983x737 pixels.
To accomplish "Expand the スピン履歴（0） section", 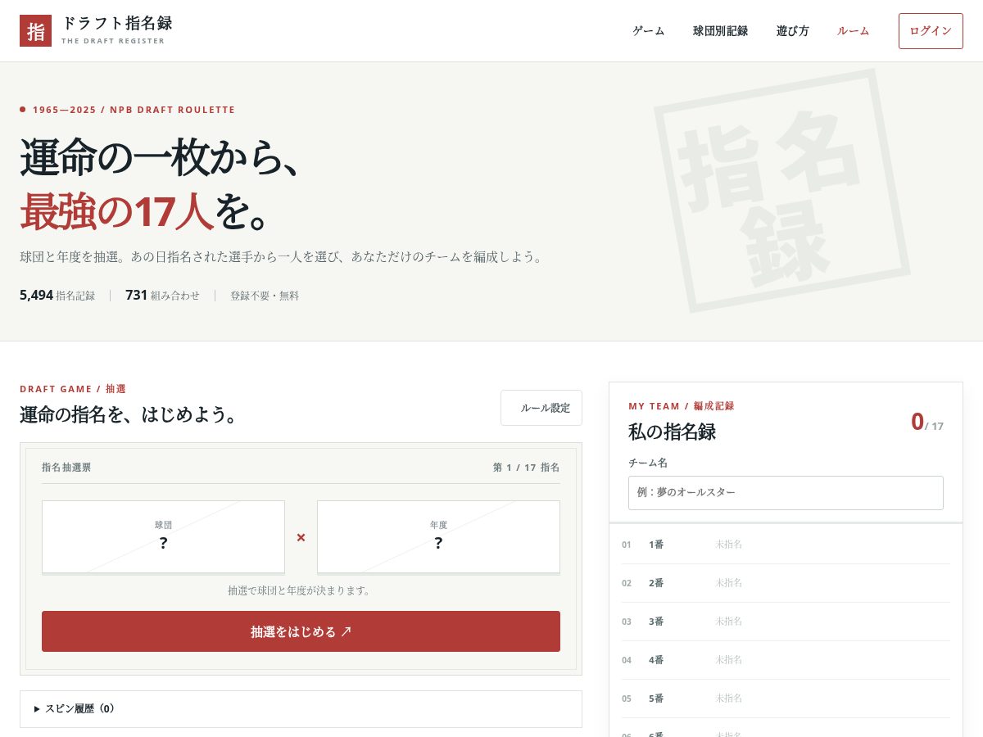I will click(x=301, y=709).
